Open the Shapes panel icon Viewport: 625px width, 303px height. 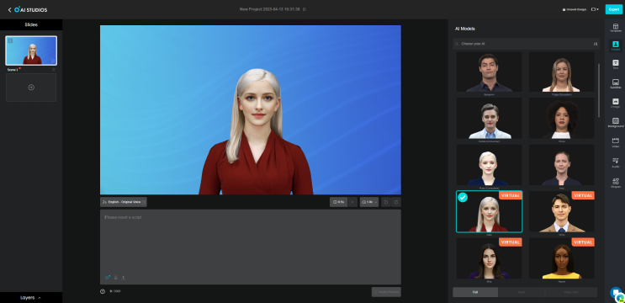tap(616, 182)
